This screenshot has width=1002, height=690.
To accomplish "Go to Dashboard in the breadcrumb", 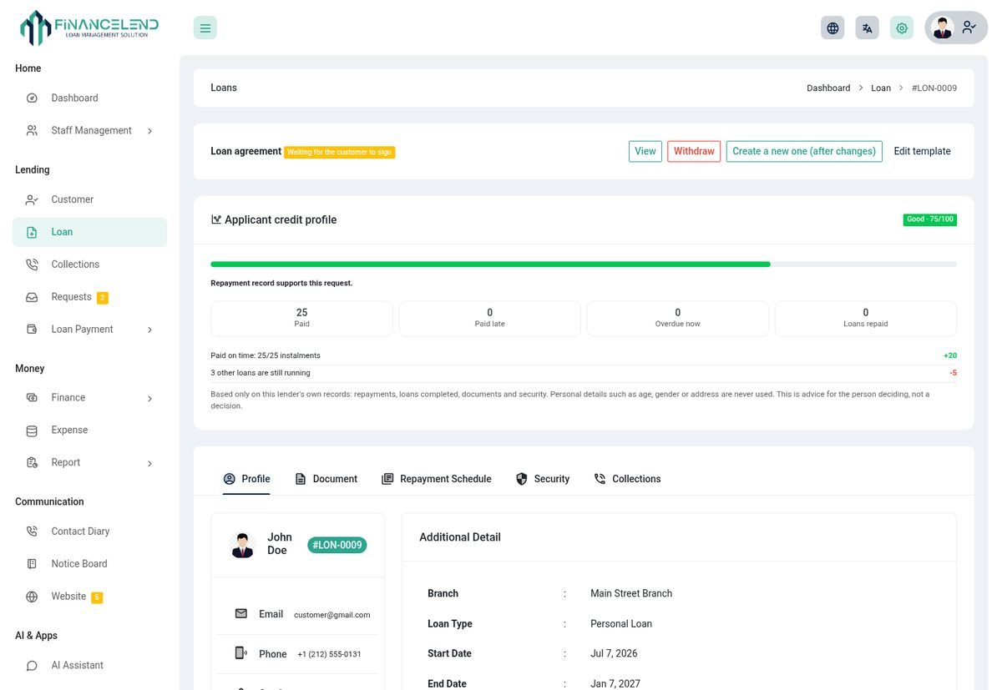I will point(828,88).
